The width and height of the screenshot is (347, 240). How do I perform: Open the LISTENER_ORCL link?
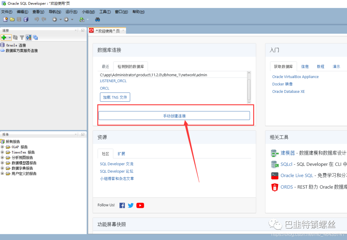click(113, 81)
